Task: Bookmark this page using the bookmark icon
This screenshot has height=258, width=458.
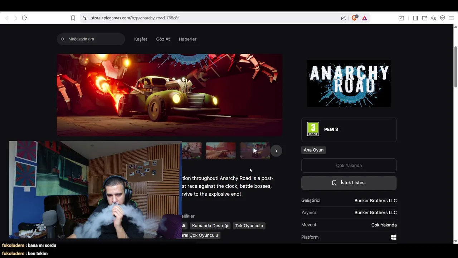Action: [73, 18]
